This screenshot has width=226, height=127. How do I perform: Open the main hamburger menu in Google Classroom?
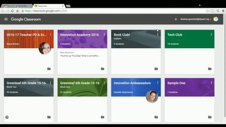6,19
